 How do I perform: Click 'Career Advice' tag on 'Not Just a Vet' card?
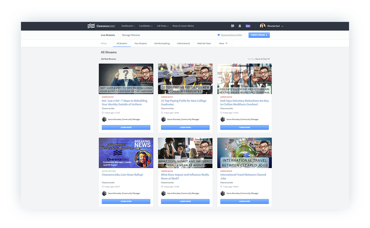[108, 97]
